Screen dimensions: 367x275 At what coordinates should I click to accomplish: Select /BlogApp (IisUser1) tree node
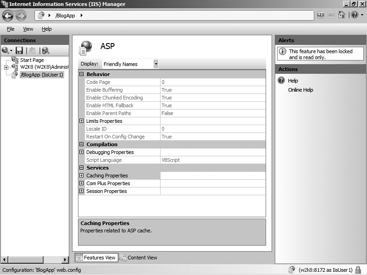coord(42,75)
